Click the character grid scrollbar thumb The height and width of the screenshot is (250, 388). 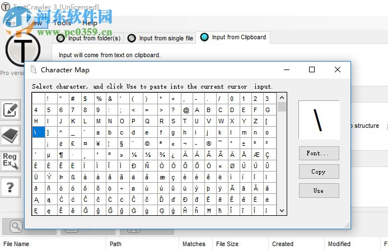tap(282, 107)
